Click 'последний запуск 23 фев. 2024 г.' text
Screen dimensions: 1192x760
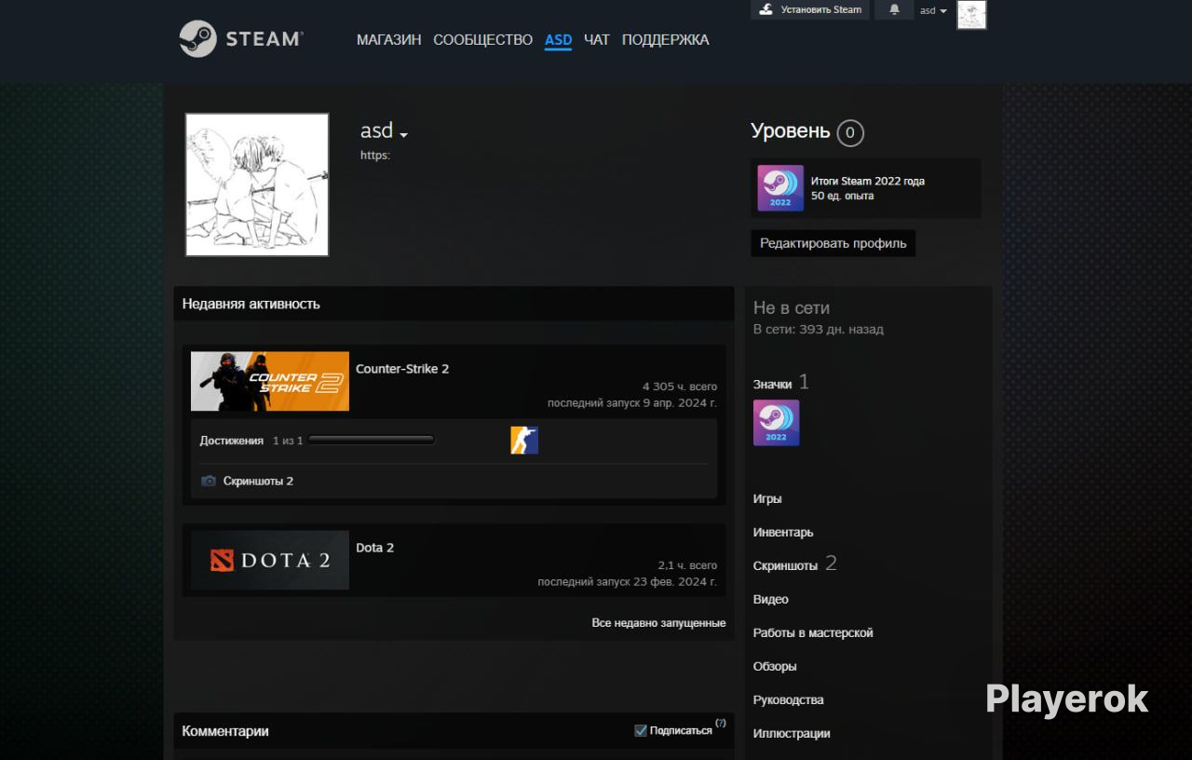coord(628,582)
